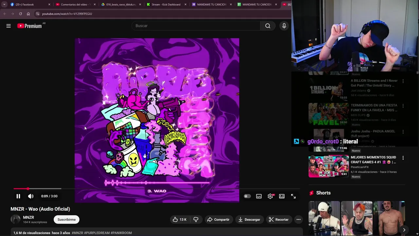Toggle subtitles/captions button
Viewport: 419px width, 236px height.
point(259,196)
